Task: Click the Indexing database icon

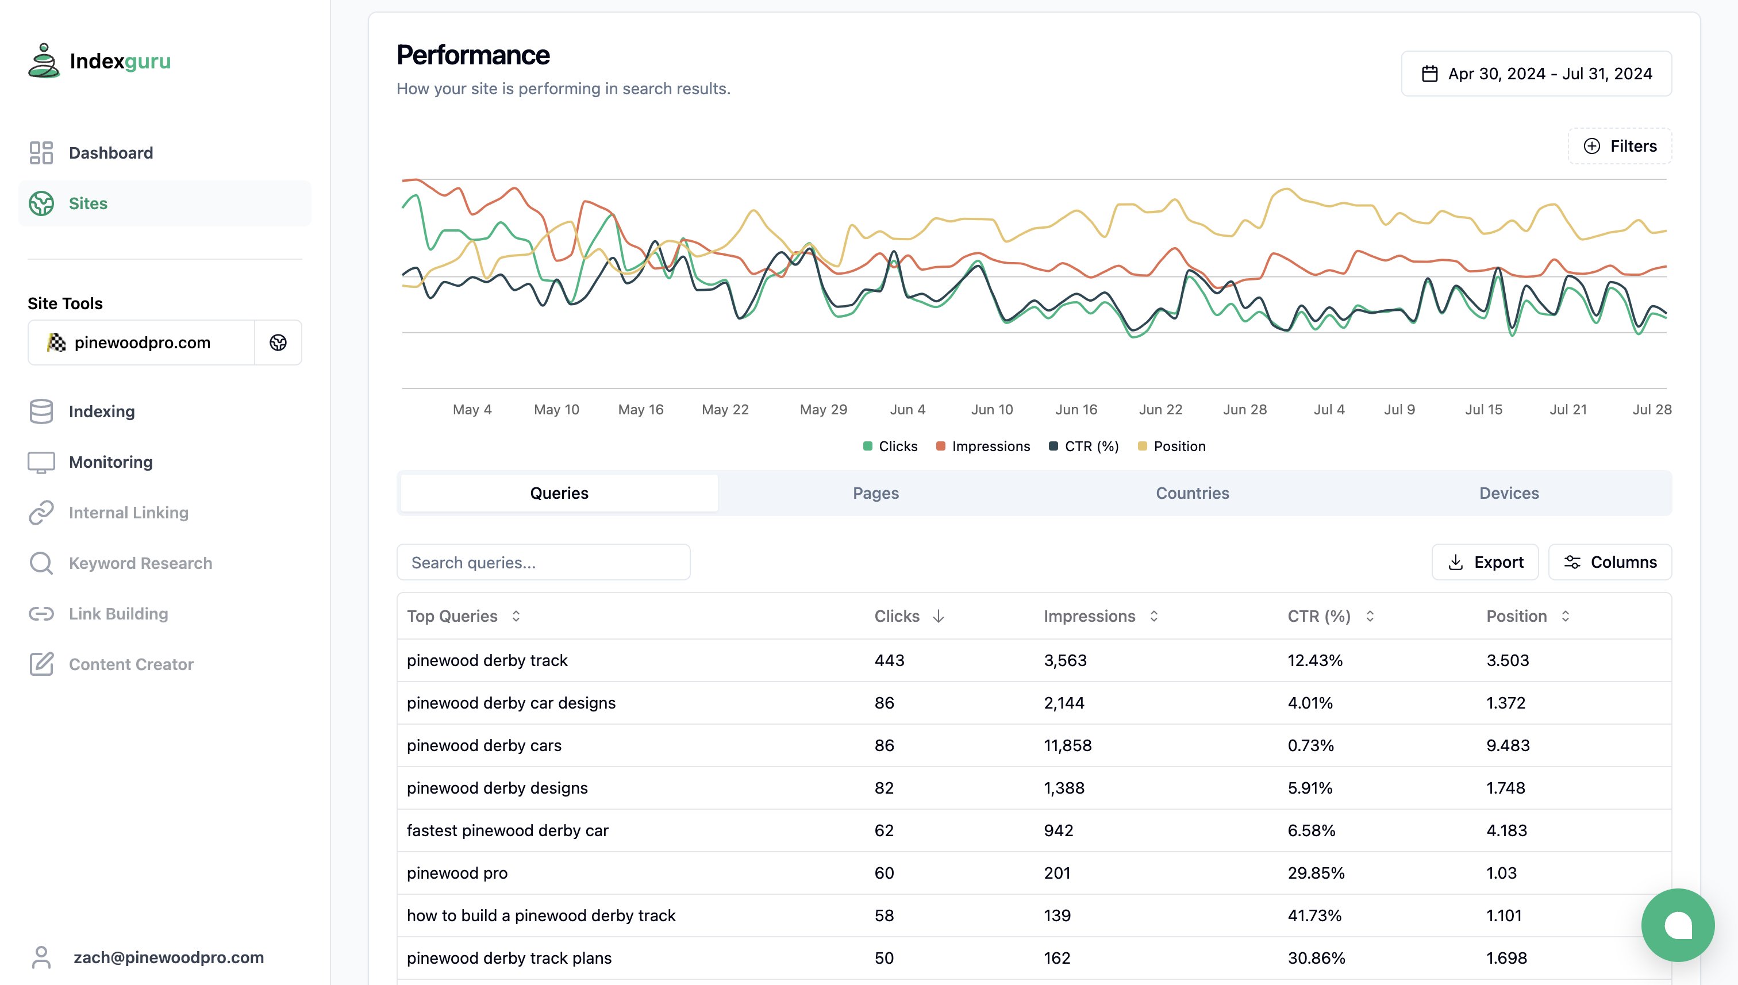Action: 41,411
